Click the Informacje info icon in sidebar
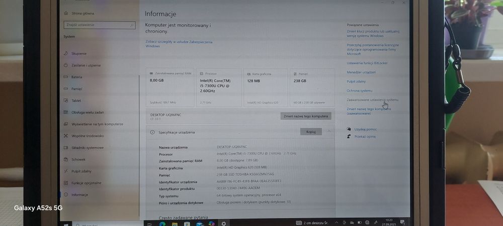 (x=66, y=194)
